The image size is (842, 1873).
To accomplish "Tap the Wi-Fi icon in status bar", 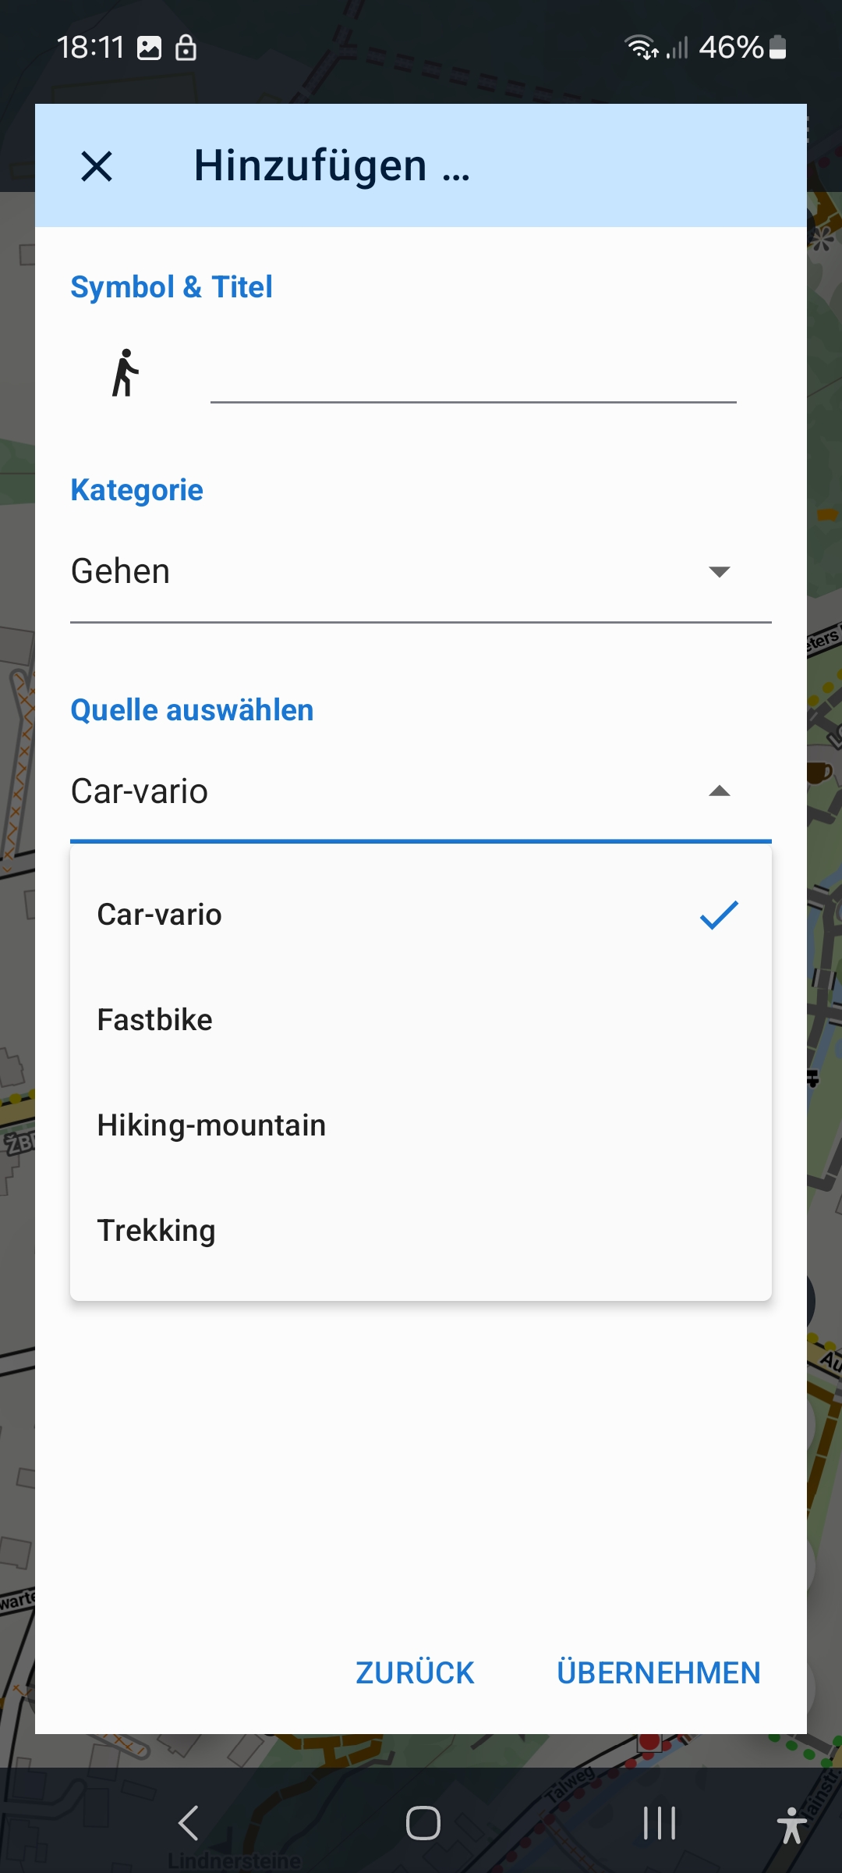I will 641,48.
